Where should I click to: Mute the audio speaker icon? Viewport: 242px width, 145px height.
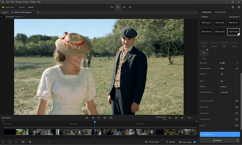coord(176,118)
